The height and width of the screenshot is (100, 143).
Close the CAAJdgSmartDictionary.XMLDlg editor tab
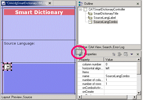coord(50,3)
